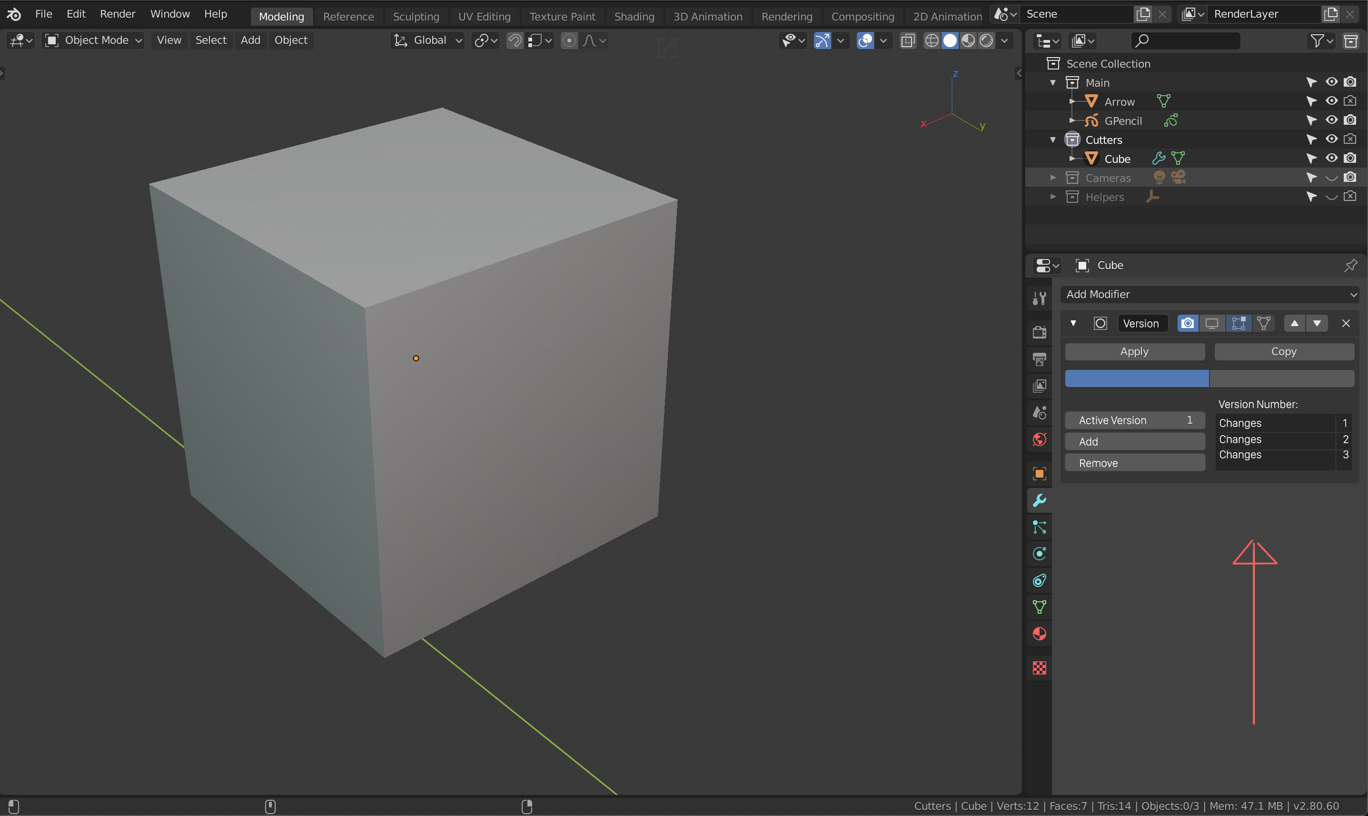
Task: Open the Tool properties tab
Action: pyautogui.click(x=1039, y=298)
